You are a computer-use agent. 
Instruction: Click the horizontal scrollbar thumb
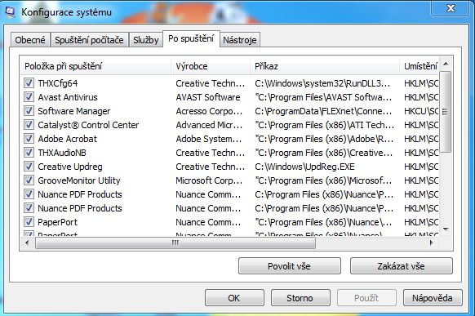175,243
